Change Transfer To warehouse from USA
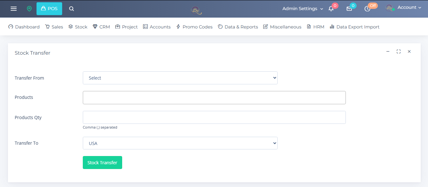Image resolution: width=428 pixels, height=187 pixels. 180,143
